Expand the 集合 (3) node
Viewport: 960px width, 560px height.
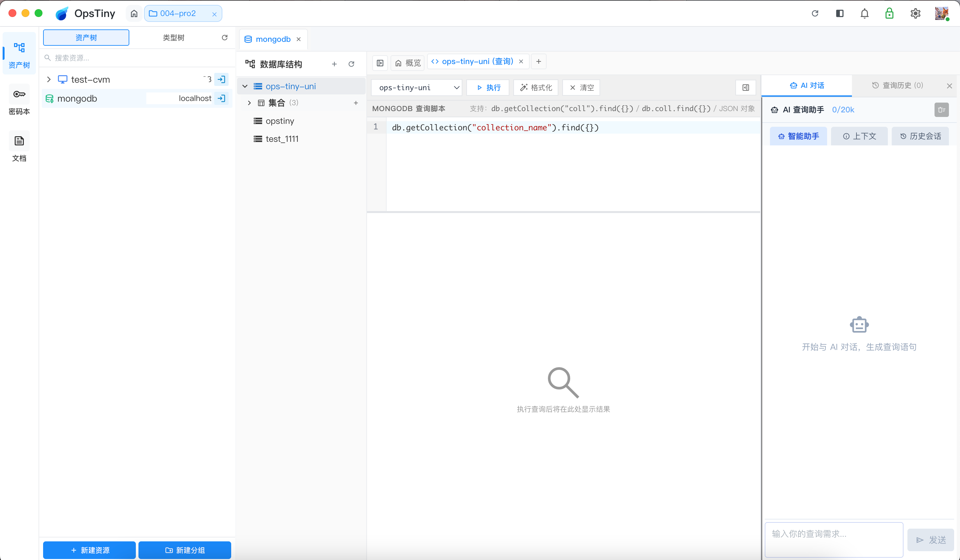[x=249, y=103]
